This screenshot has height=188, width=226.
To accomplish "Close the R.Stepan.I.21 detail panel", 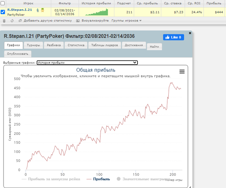I will coord(190,33).
